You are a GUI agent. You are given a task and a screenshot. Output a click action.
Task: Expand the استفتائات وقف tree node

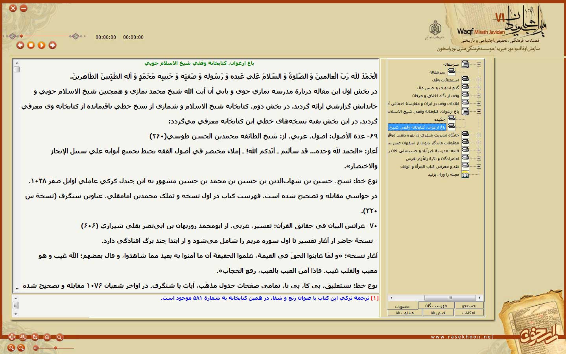tap(479, 80)
